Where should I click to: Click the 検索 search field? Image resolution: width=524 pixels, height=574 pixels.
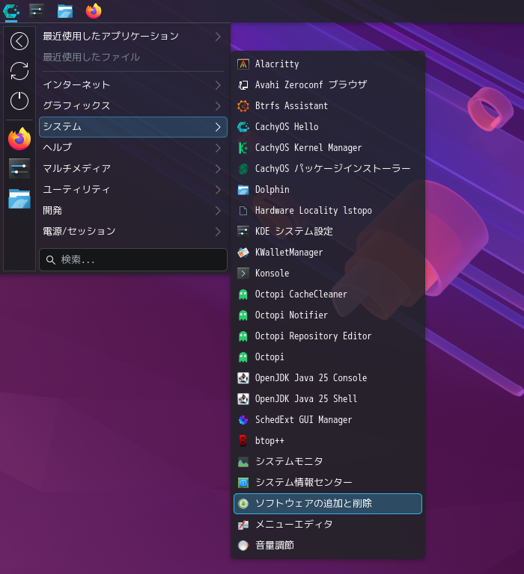tap(133, 260)
